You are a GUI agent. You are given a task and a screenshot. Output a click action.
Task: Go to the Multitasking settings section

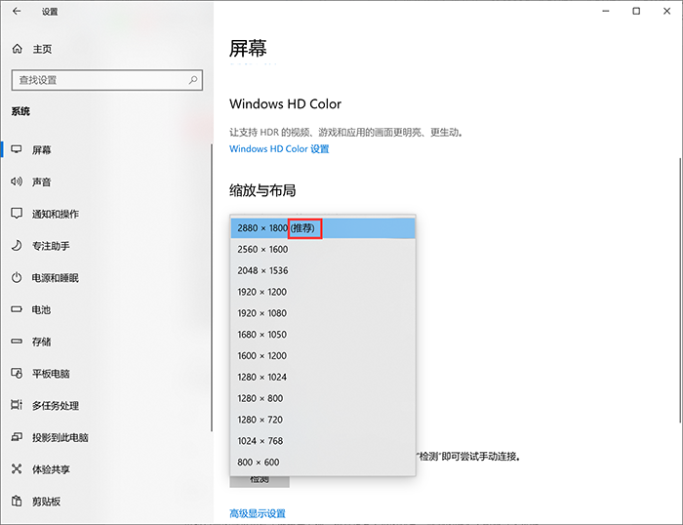click(55, 406)
